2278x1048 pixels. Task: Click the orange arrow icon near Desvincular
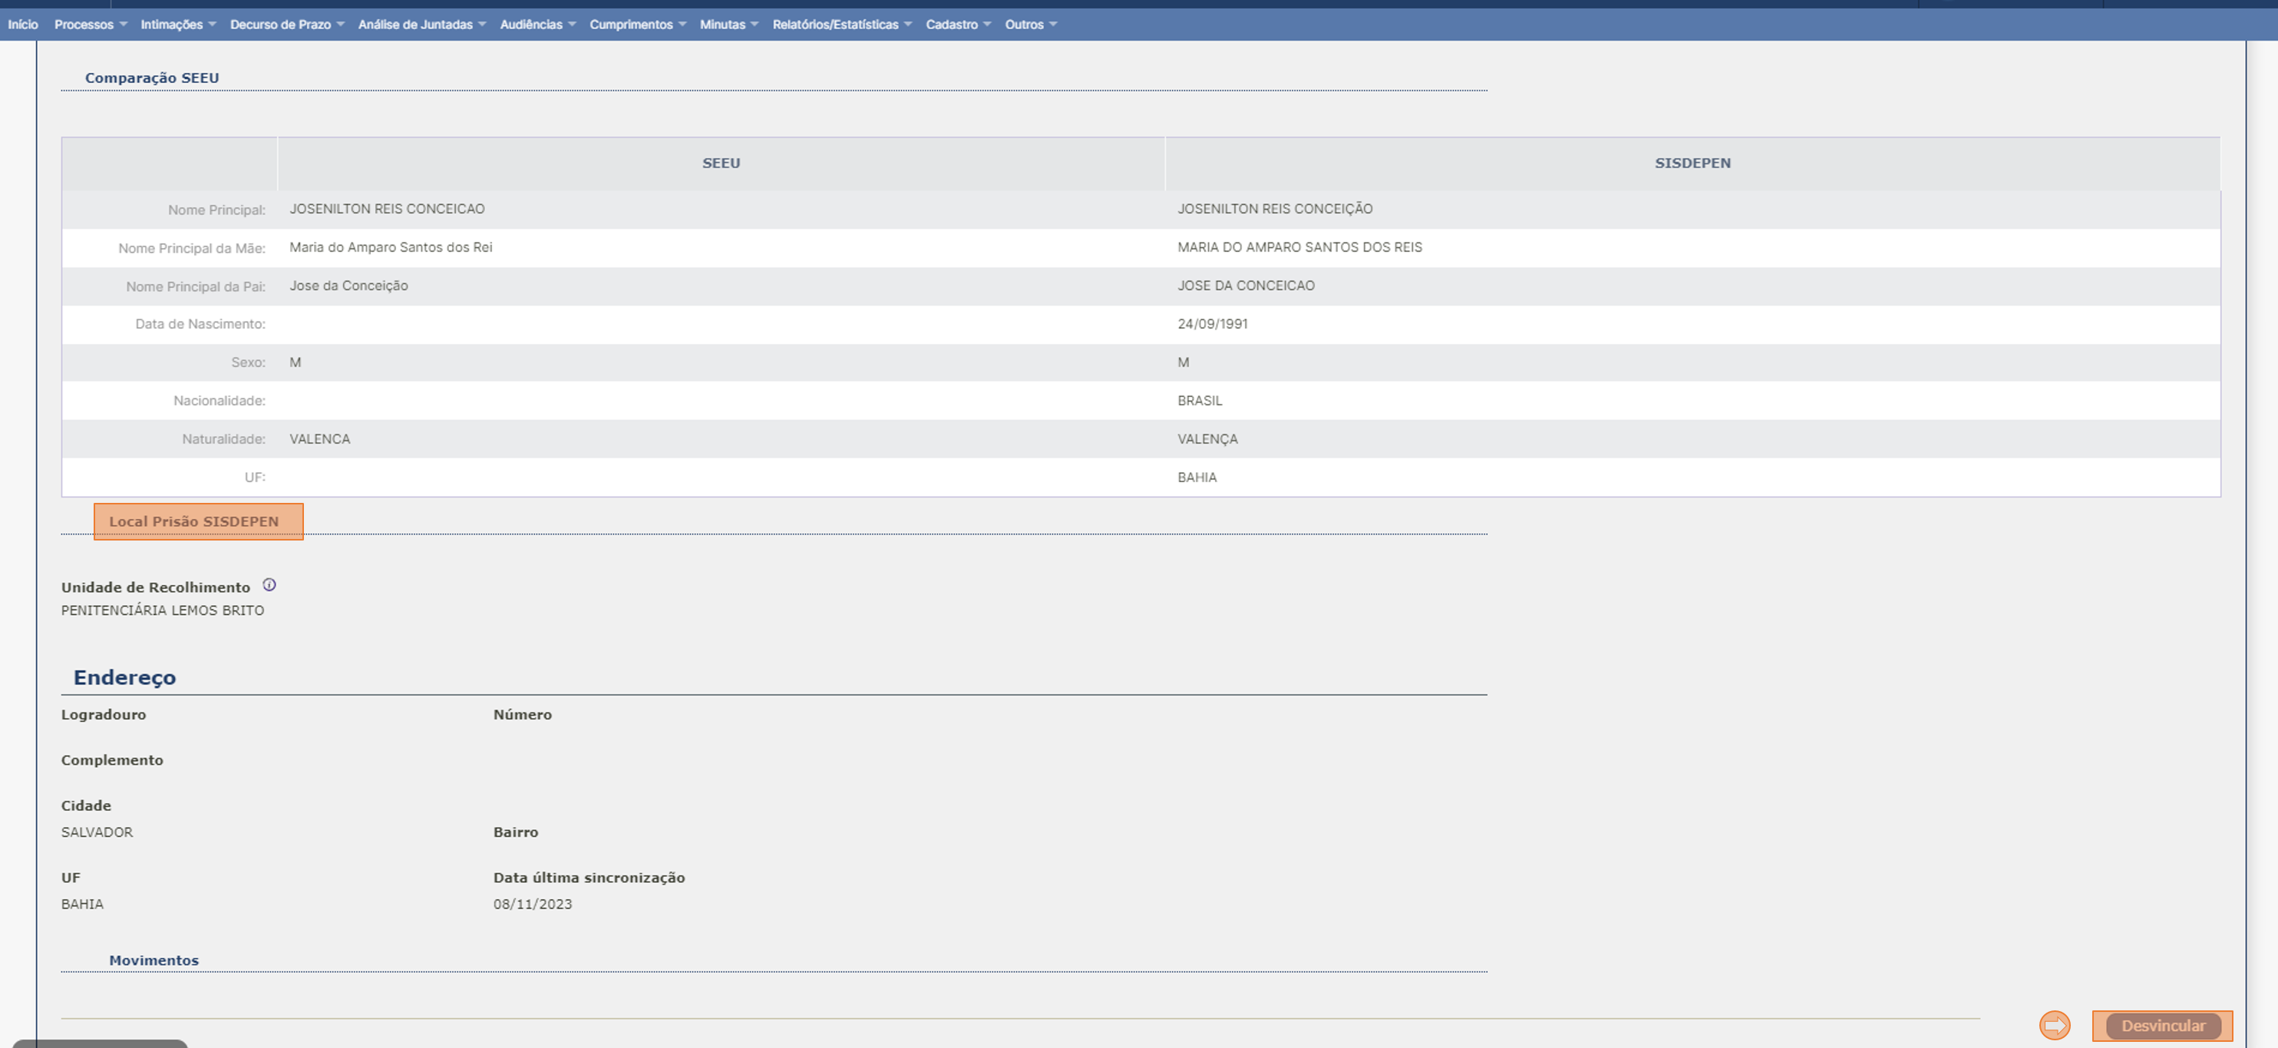point(2054,1025)
